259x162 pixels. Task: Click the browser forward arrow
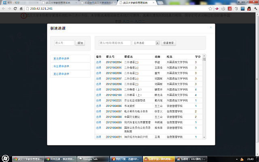(9, 9)
